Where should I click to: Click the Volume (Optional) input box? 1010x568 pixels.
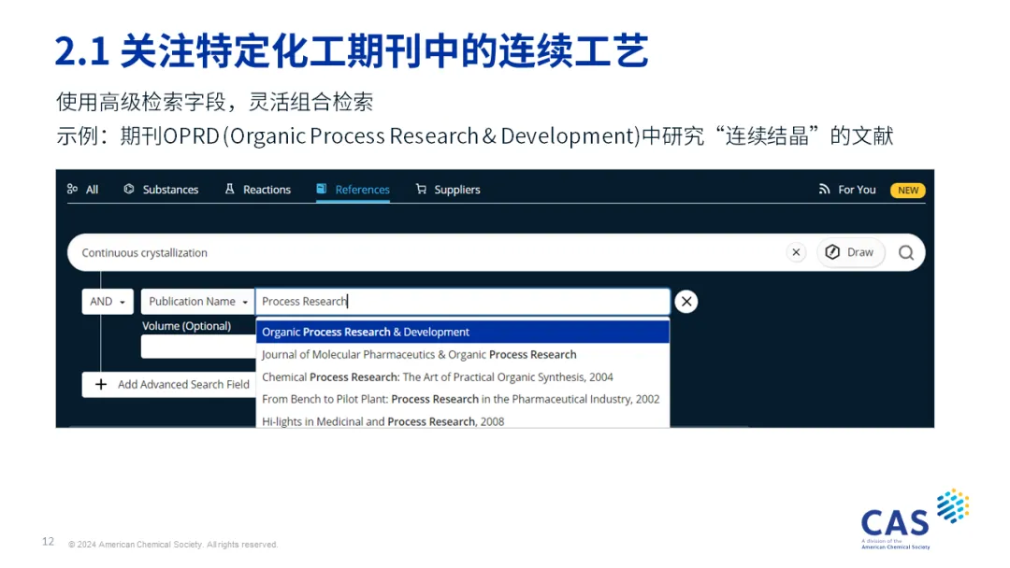(x=198, y=347)
